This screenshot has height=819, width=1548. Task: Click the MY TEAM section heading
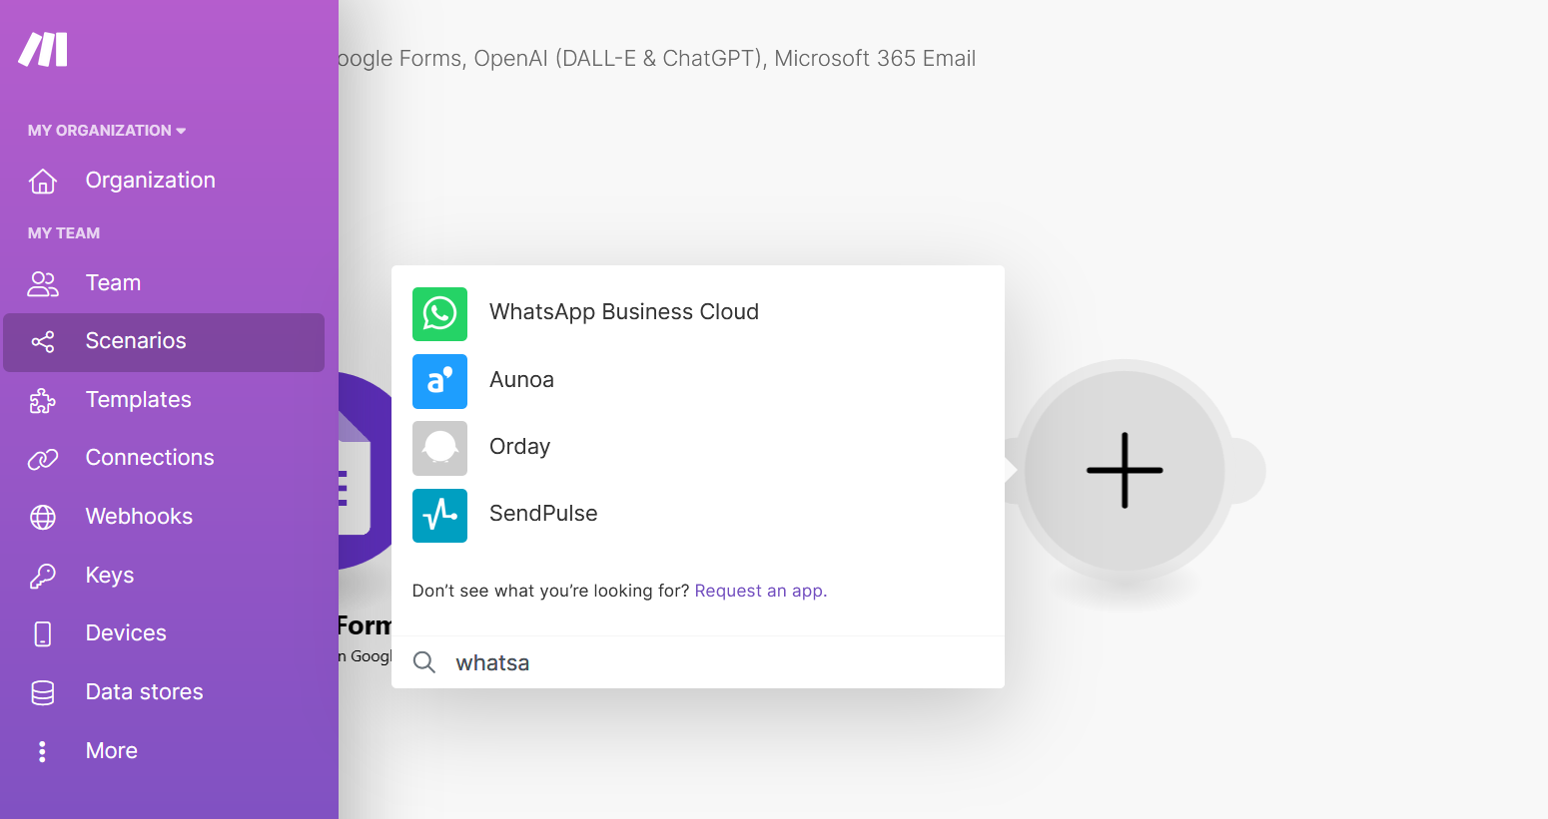pyautogui.click(x=64, y=233)
